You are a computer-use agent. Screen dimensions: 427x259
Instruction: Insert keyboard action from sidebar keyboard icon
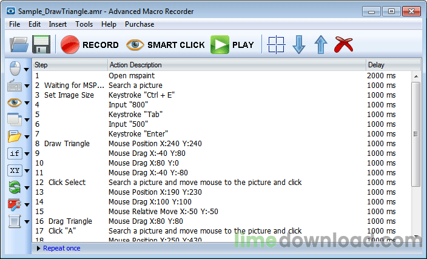tap(14, 86)
